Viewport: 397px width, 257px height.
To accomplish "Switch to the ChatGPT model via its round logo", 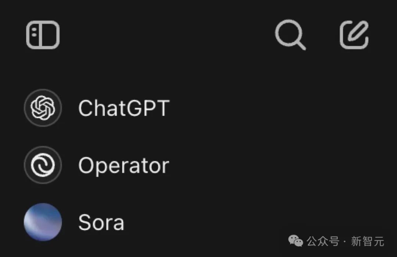I will [x=43, y=108].
